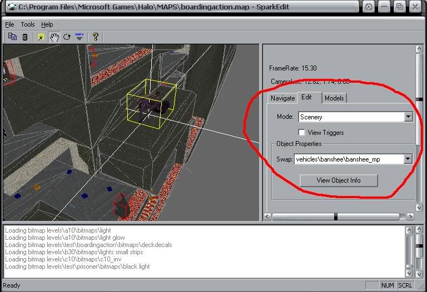The height and width of the screenshot is (292, 427).
Task: Select the red-boxed object at the viewport bottom
Action: point(122,206)
